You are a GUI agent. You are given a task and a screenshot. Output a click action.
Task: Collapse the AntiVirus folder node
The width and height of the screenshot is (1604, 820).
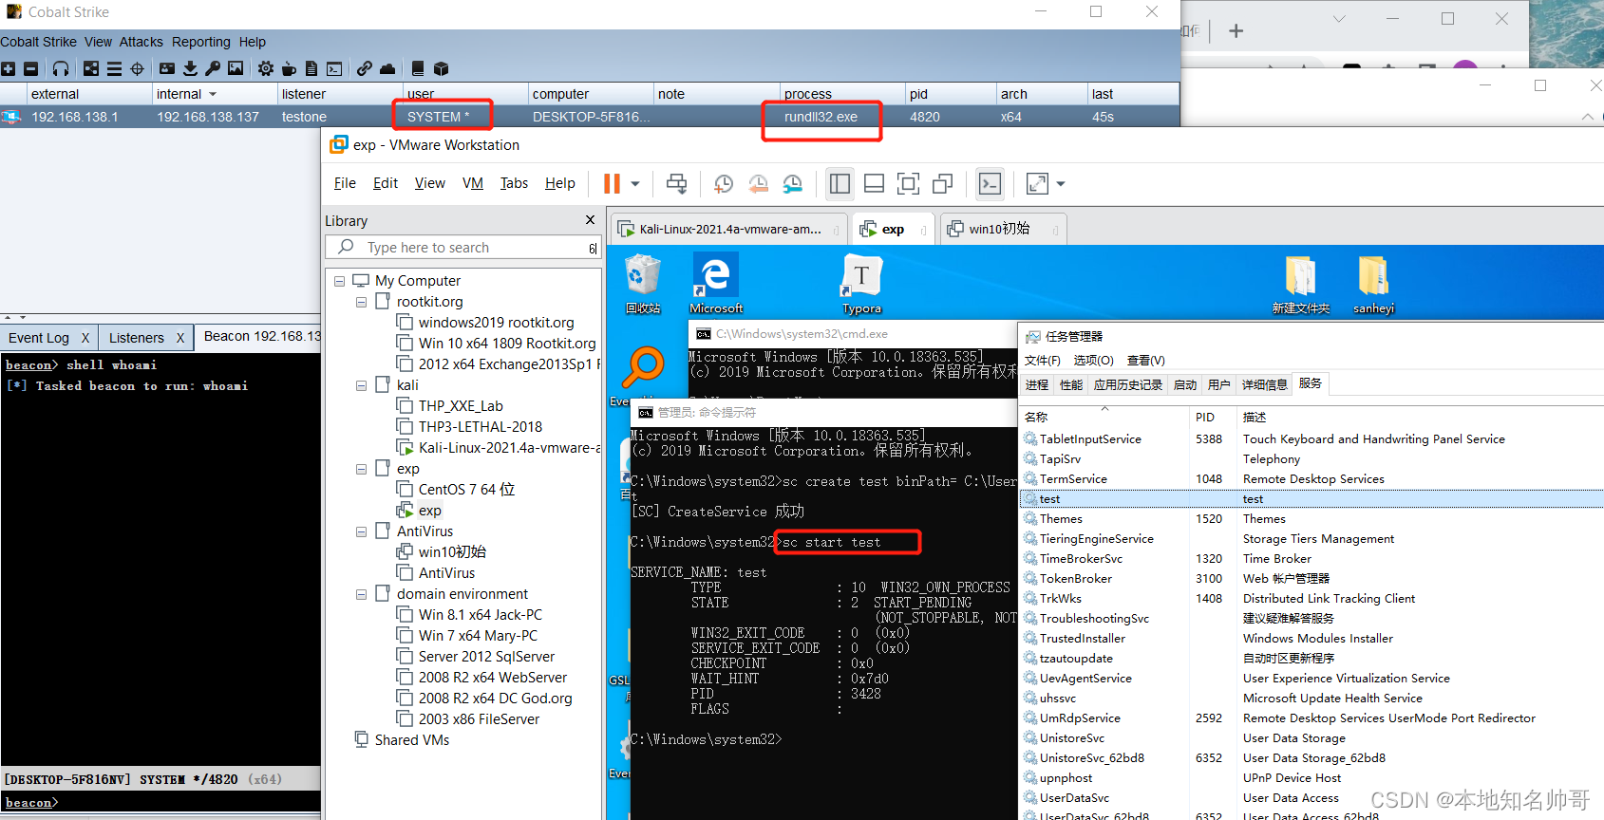(361, 531)
